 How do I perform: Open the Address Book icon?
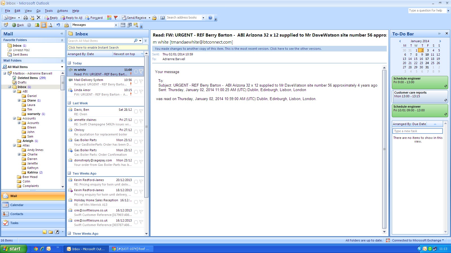point(163,18)
